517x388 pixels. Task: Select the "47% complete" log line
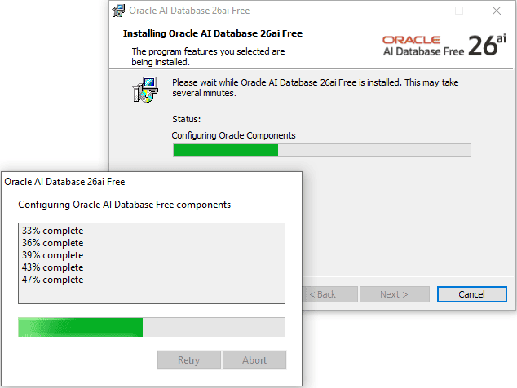53,280
